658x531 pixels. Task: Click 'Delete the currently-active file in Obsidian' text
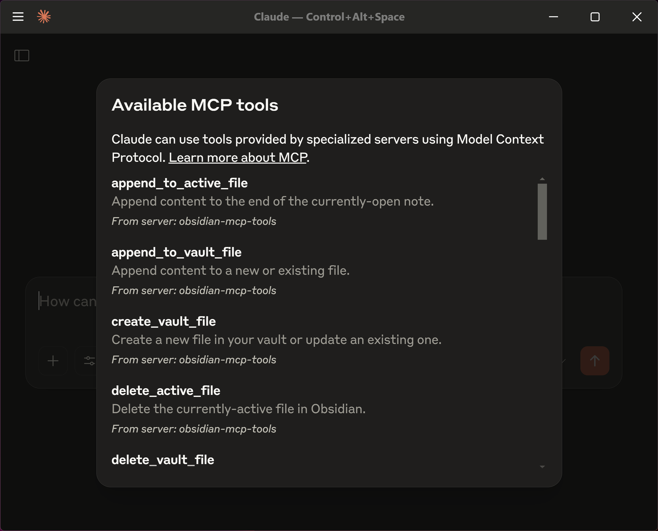click(239, 409)
